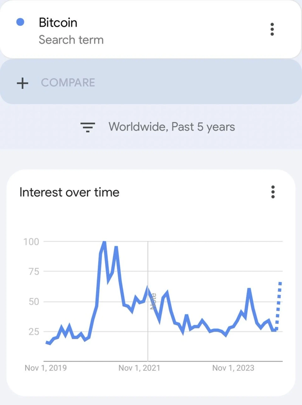
Task: Click the "Nov 1, 2023" axis label
Action: [x=233, y=368]
